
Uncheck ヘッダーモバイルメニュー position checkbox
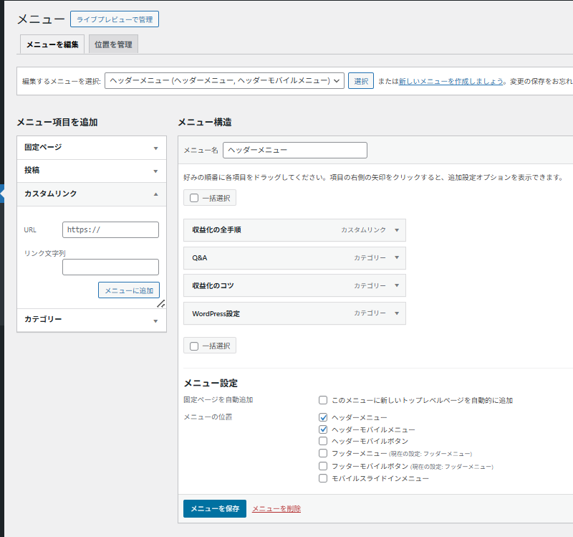pos(323,429)
